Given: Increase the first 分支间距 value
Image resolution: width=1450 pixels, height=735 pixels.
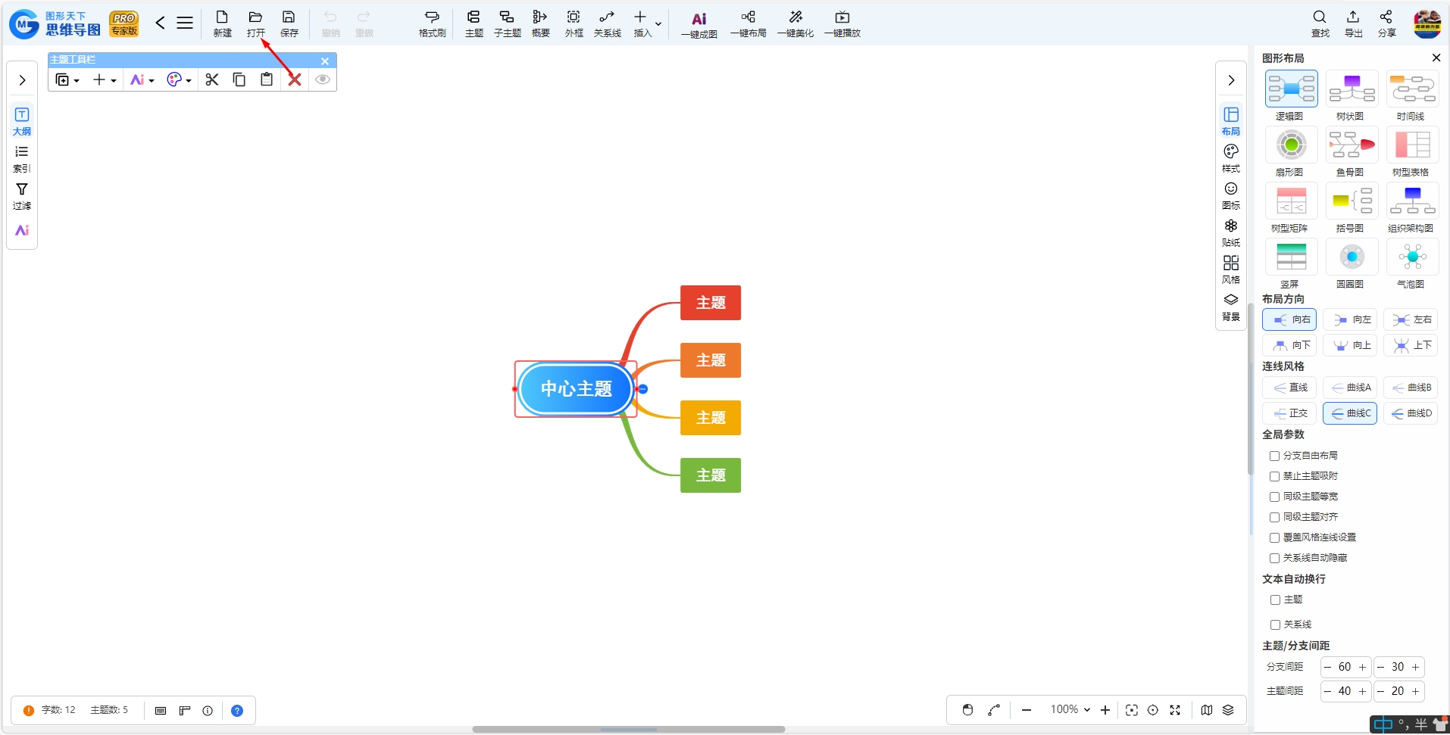Looking at the screenshot, I should click(1362, 667).
